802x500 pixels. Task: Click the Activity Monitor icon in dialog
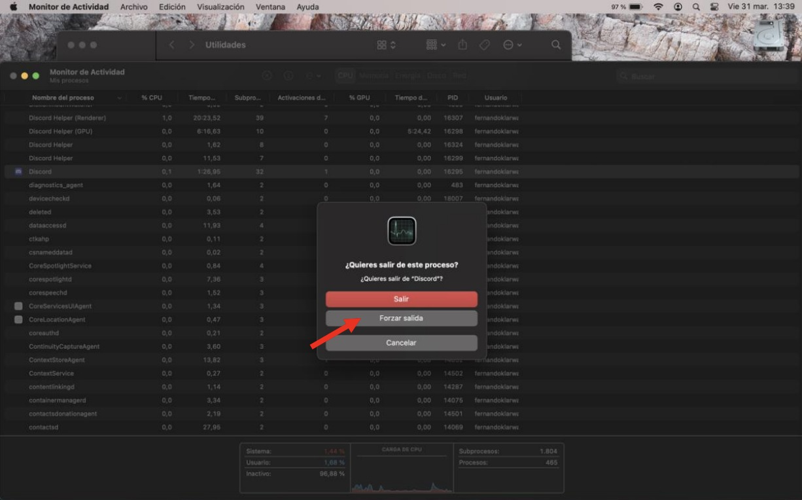point(402,231)
